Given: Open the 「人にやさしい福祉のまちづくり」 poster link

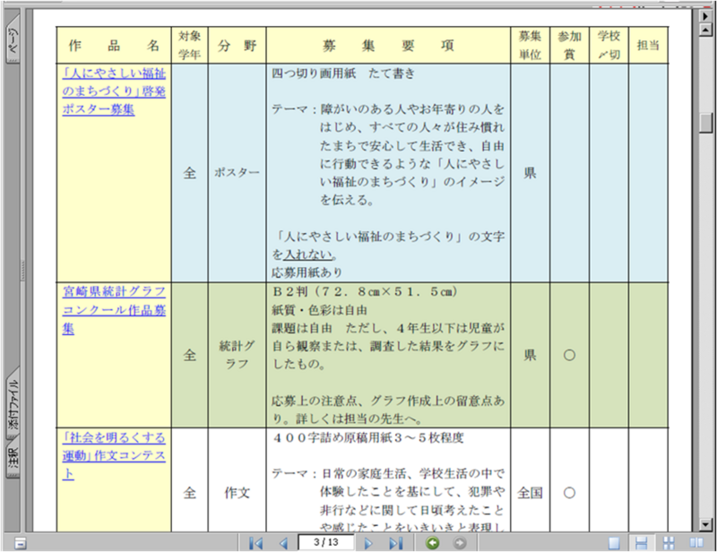Looking at the screenshot, I should coord(114,91).
